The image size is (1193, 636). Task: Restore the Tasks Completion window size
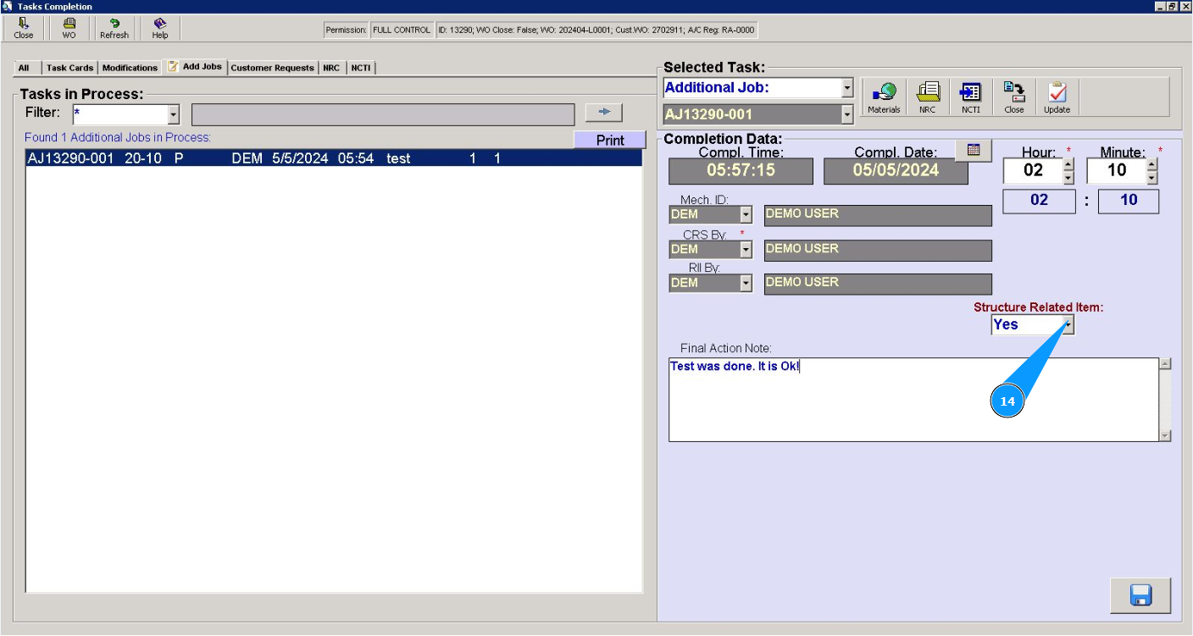pyautogui.click(x=1172, y=6)
